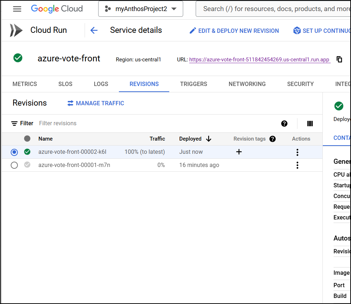
Task: Click the Cloud Run product icon
Action: [x=16, y=30]
